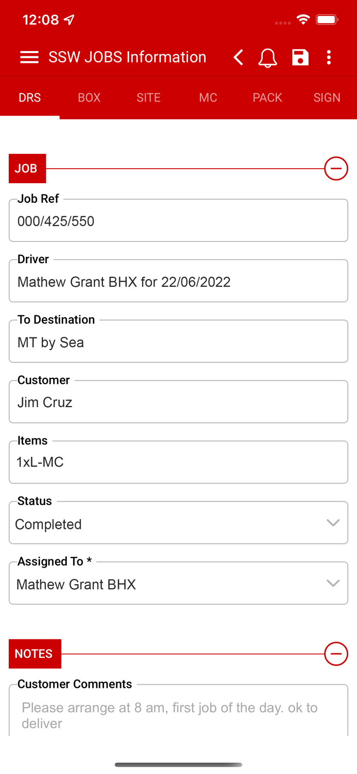Tap the notifications bell icon
Image resolution: width=357 pixels, height=774 pixels.
(x=267, y=57)
